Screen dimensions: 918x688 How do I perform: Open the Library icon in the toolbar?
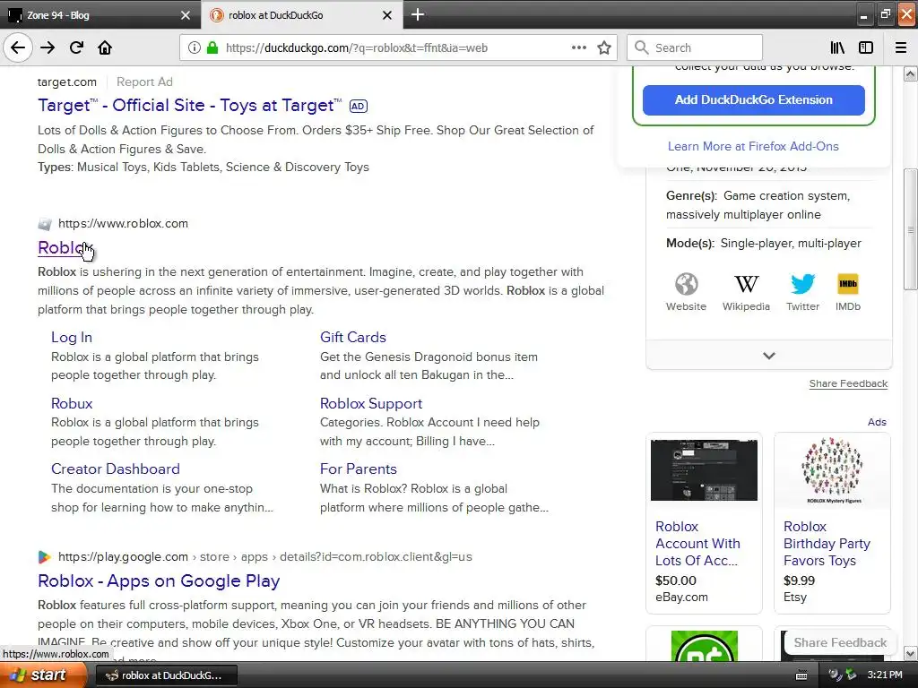click(837, 48)
